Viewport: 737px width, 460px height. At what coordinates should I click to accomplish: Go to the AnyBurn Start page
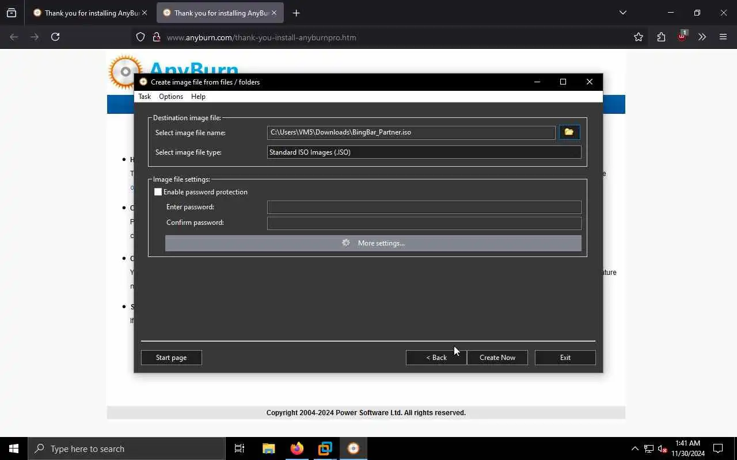point(171,358)
